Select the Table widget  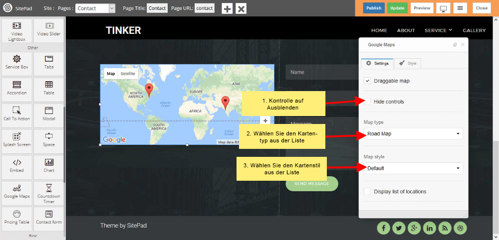point(49,90)
